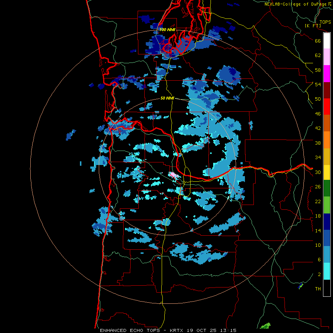Image resolution: width=333 pixels, height=333 pixels.
Task: Click the legend value '18'
Action: click(318, 216)
